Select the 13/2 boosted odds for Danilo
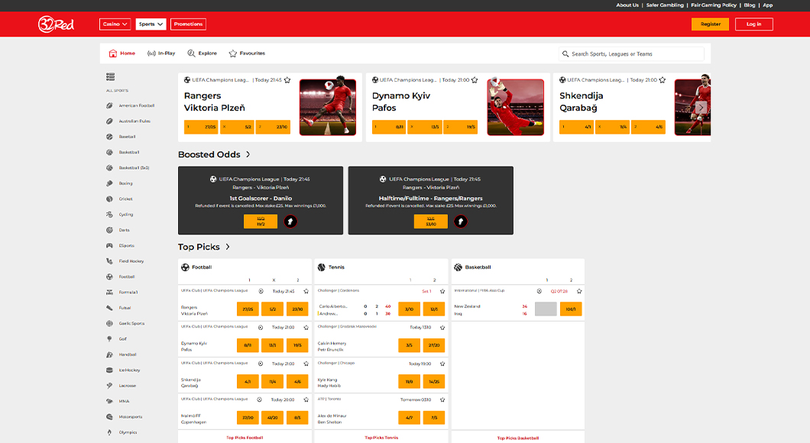 pyautogui.click(x=261, y=221)
